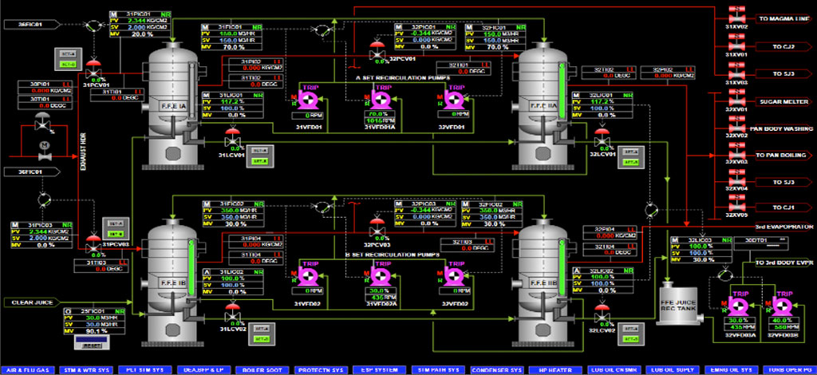Follow the TO MAGMA LINE connector
This screenshot has width=817, height=375.
[784, 19]
